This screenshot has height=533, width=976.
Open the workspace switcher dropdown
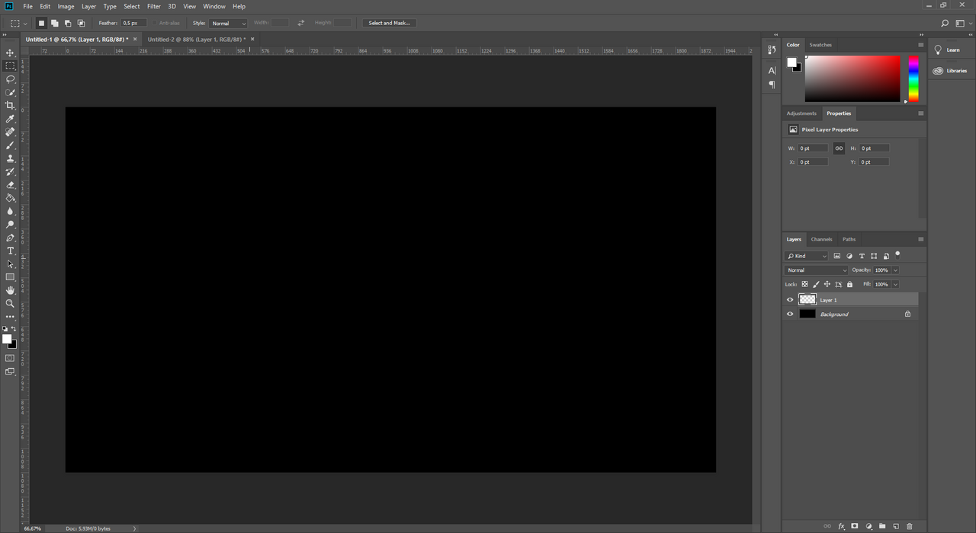click(962, 24)
